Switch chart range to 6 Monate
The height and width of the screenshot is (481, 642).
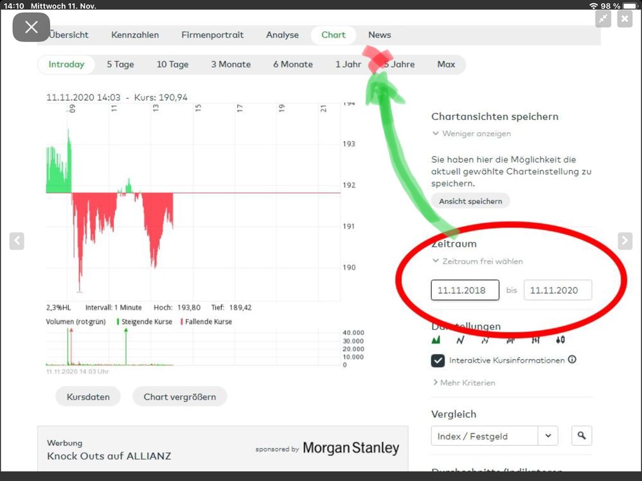pyautogui.click(x=292, y=64)
